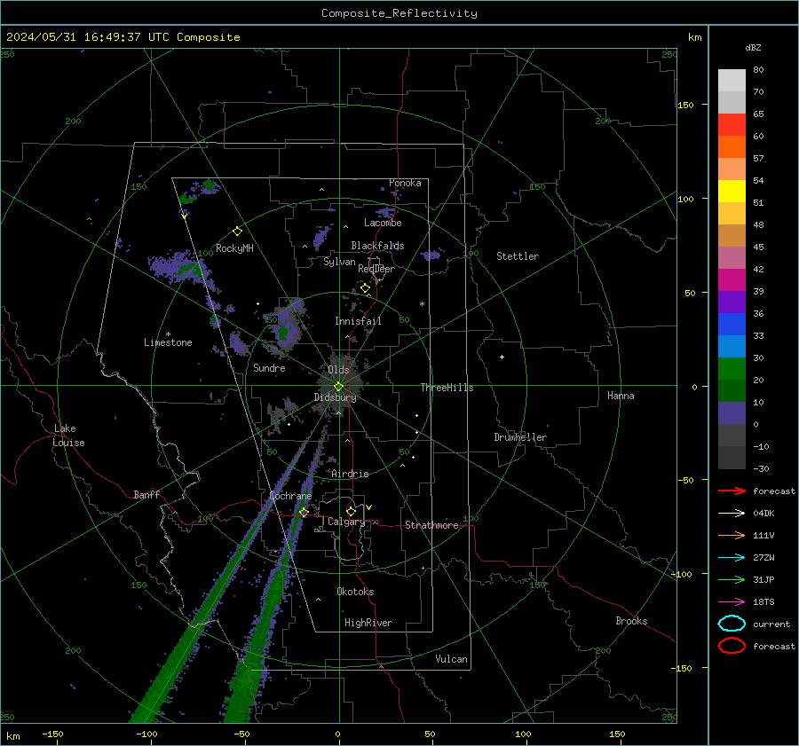
Task: Click the Strathmore town label
Action: coord(431,525)
